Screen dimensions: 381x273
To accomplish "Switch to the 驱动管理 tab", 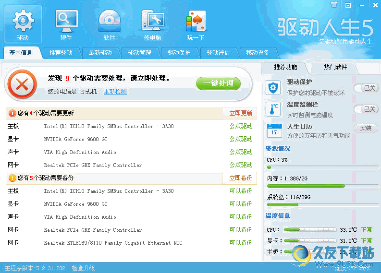I will (139, 53).
